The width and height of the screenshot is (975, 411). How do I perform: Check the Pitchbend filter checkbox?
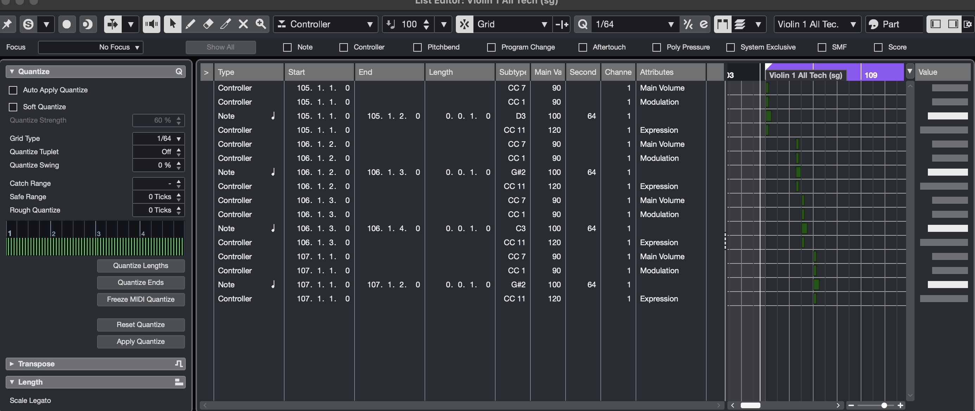418,47
